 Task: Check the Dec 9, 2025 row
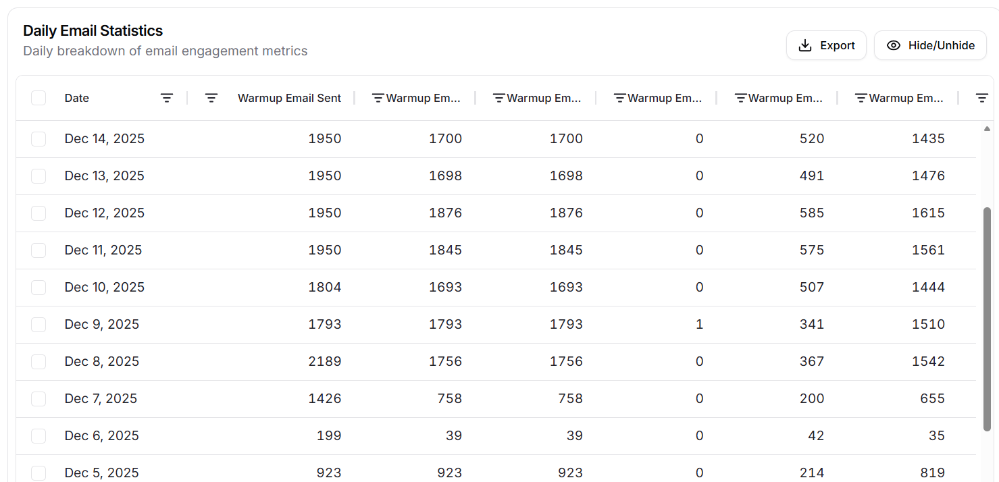(39, 325)
